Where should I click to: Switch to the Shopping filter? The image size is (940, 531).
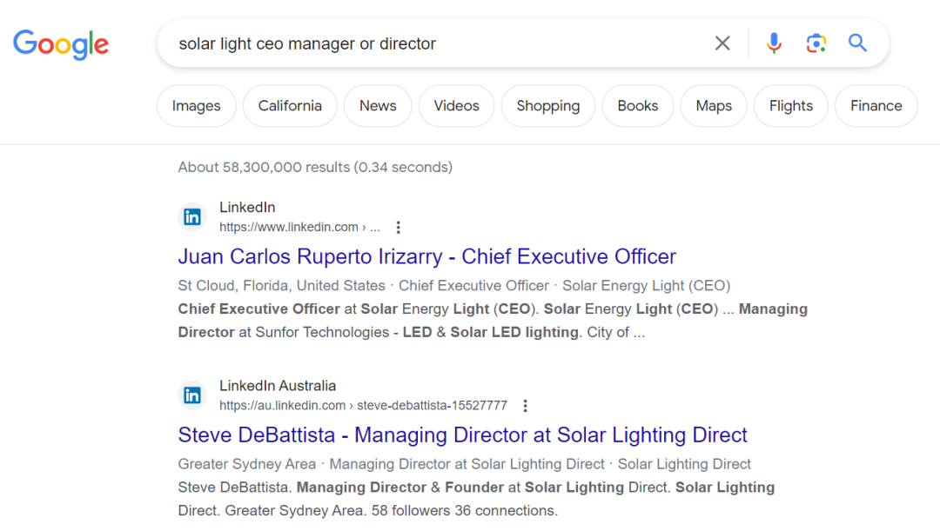click(x=548, y=106)
